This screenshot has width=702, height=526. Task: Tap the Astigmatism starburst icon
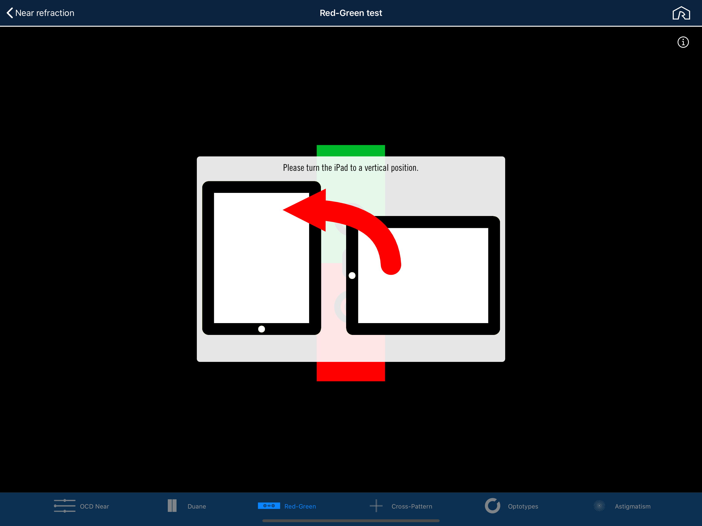(x=599, y=506)
